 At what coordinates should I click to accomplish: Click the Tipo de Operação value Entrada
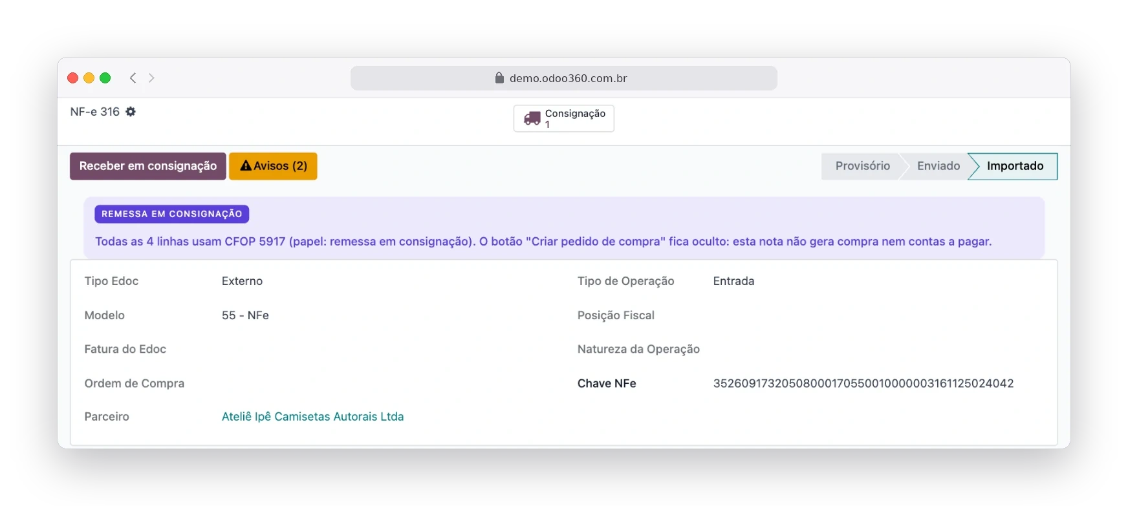click(x=733, y=281)
